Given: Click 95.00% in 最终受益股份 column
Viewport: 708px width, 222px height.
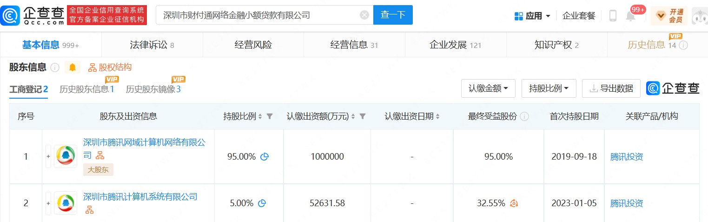Looking at the screenshot, I should coord(498,157).
